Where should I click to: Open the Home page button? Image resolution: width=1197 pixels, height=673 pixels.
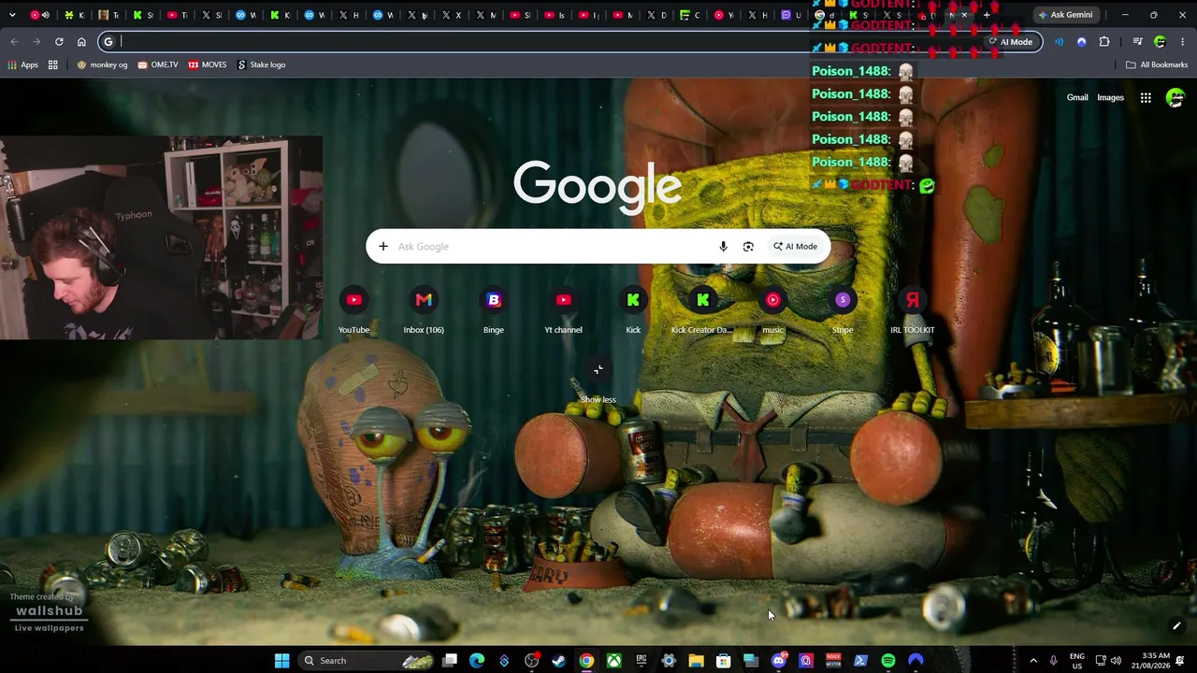click(x=81, y=41)
